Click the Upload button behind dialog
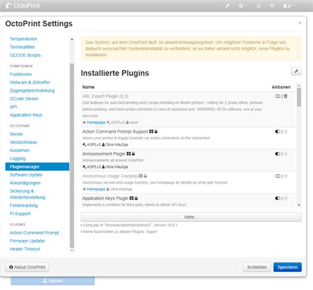 (x=53, y=281)
